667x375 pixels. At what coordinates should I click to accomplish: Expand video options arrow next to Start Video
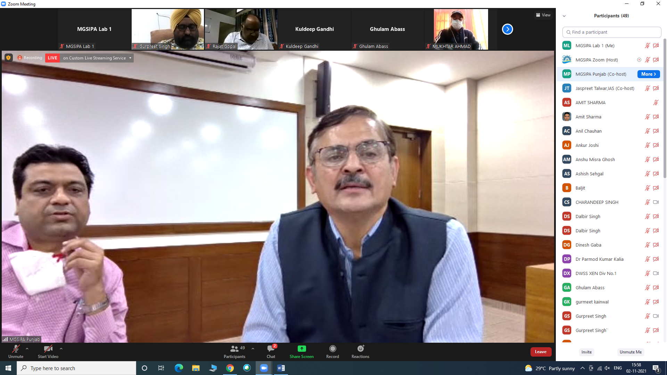[x=61, y=349]
